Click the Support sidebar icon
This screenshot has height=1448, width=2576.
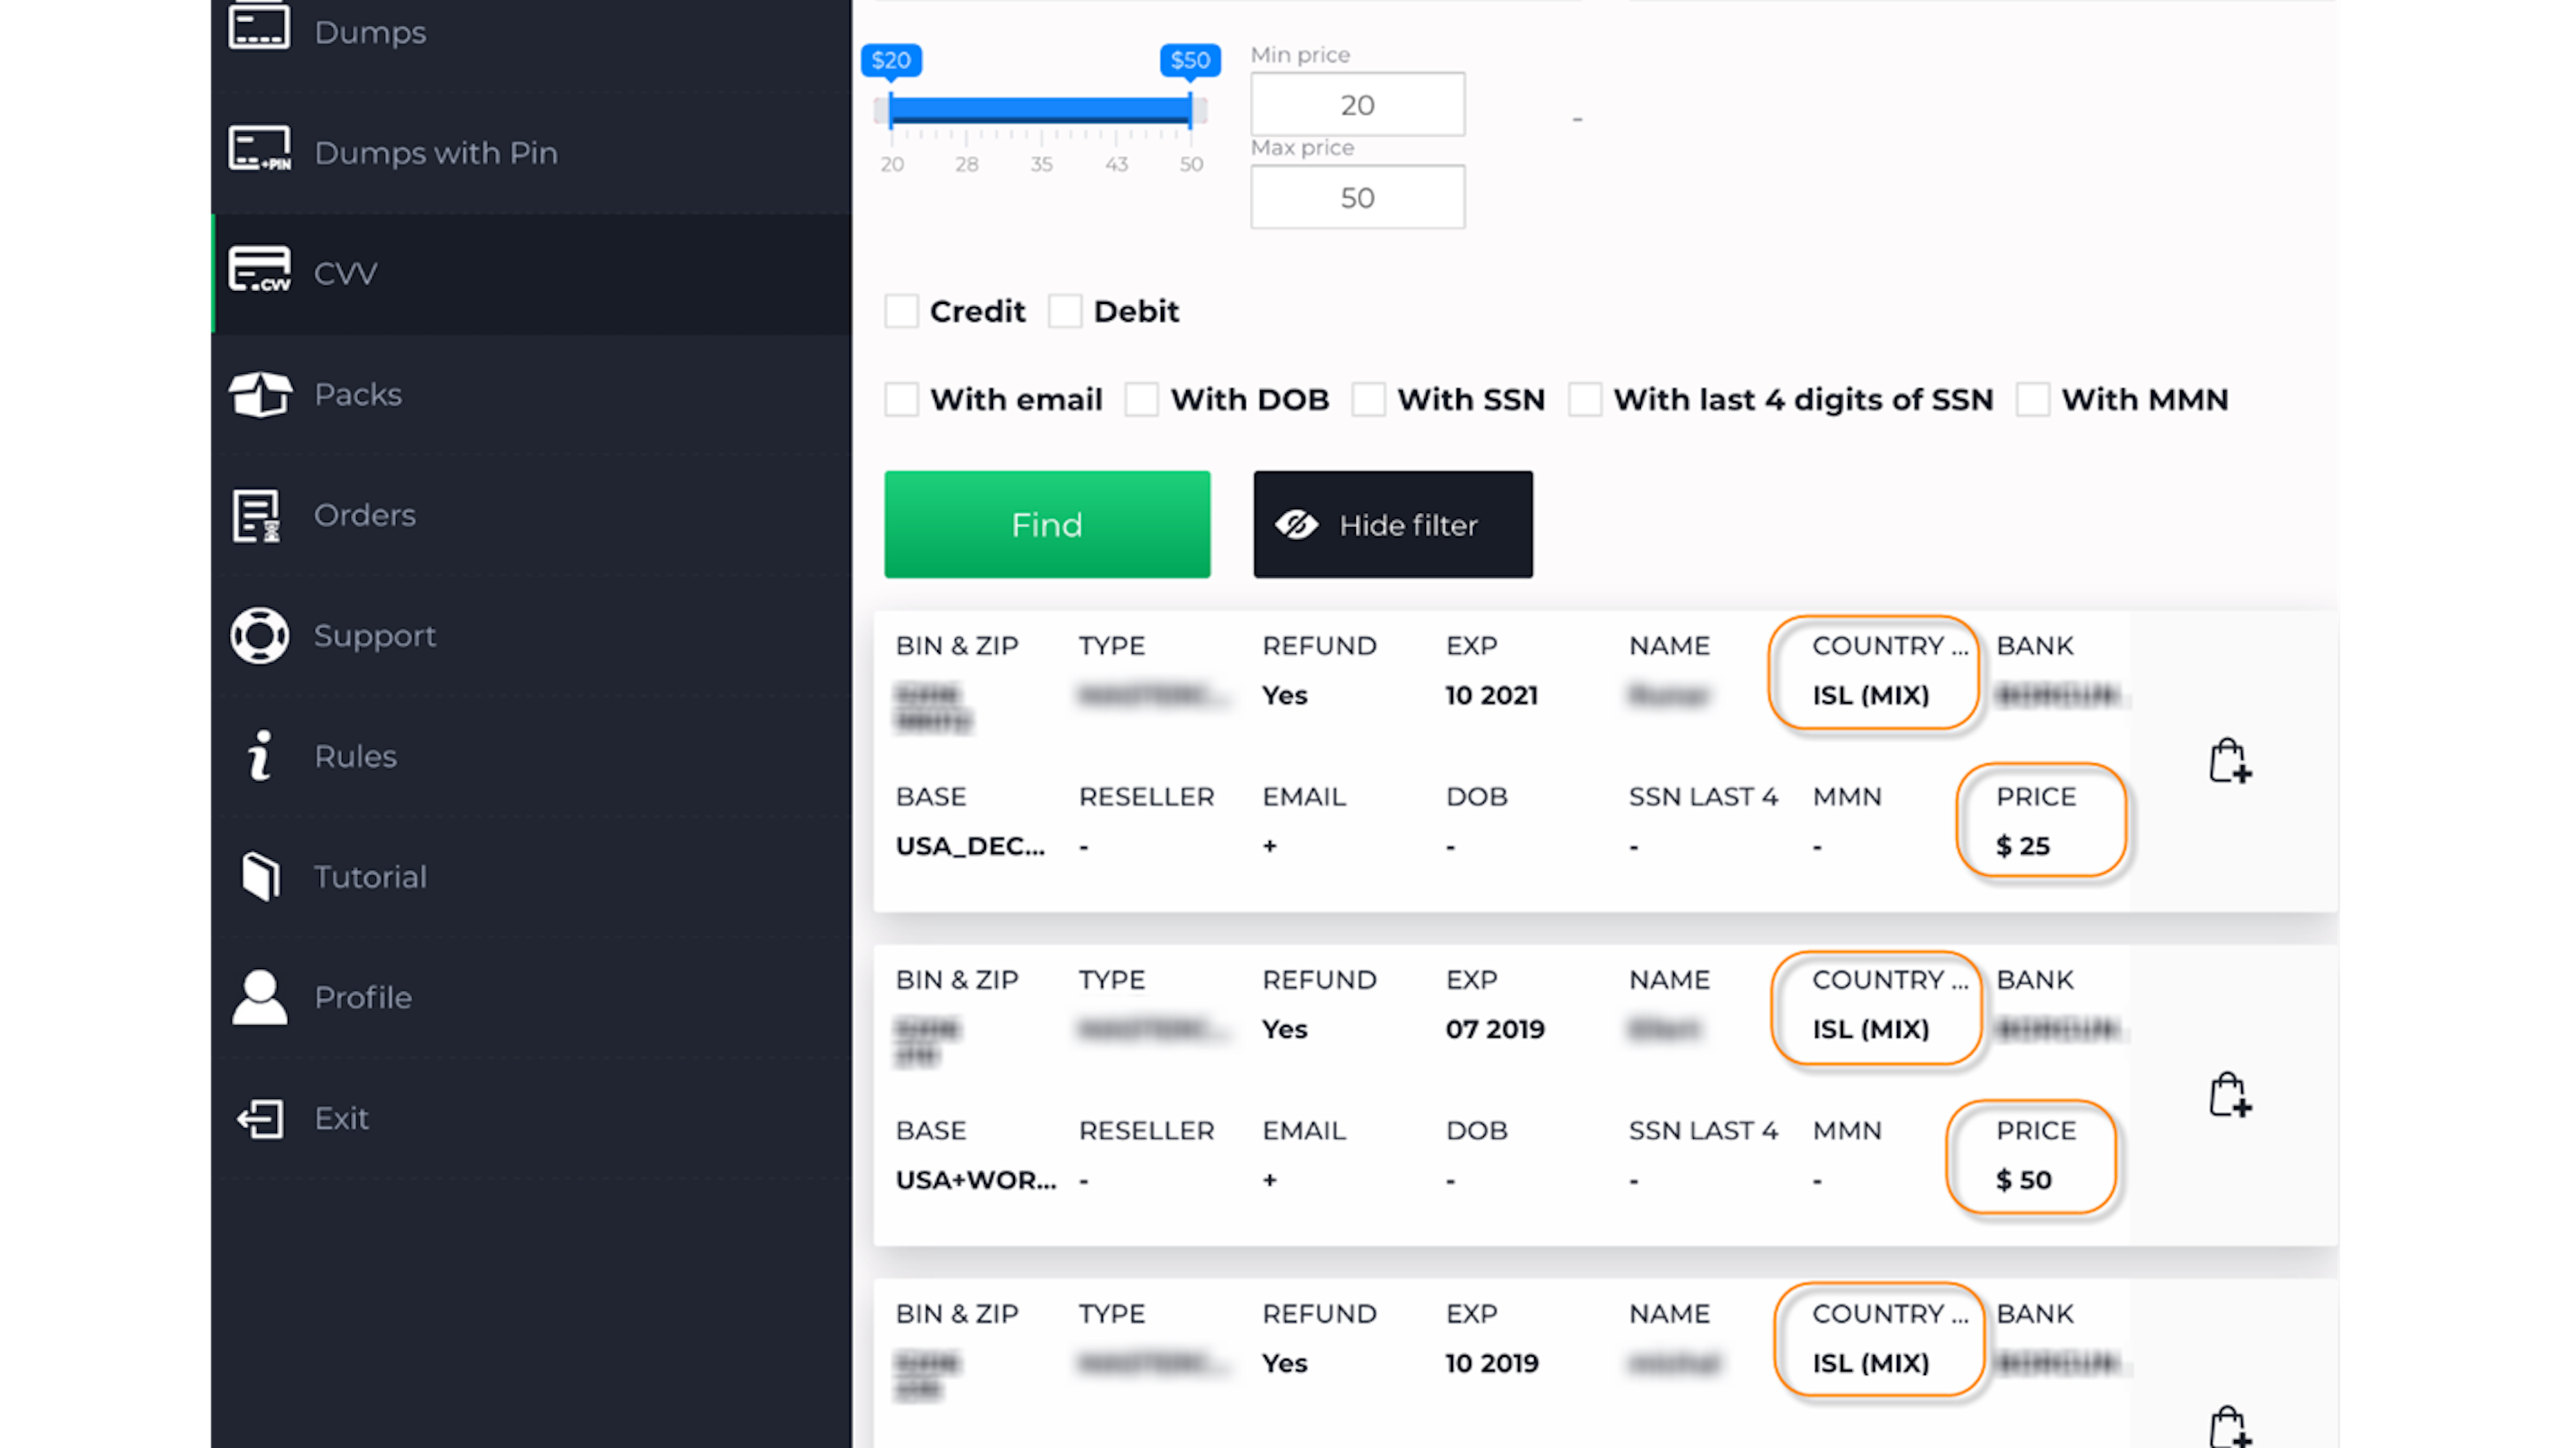click(x=260, y=633)
